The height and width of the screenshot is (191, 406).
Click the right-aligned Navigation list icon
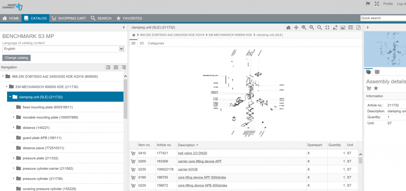click(x=124, y=67)
